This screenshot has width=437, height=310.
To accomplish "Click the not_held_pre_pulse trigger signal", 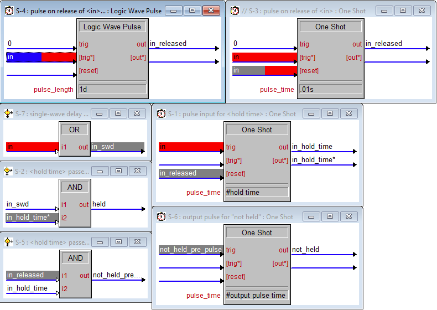I will point(190,250).
